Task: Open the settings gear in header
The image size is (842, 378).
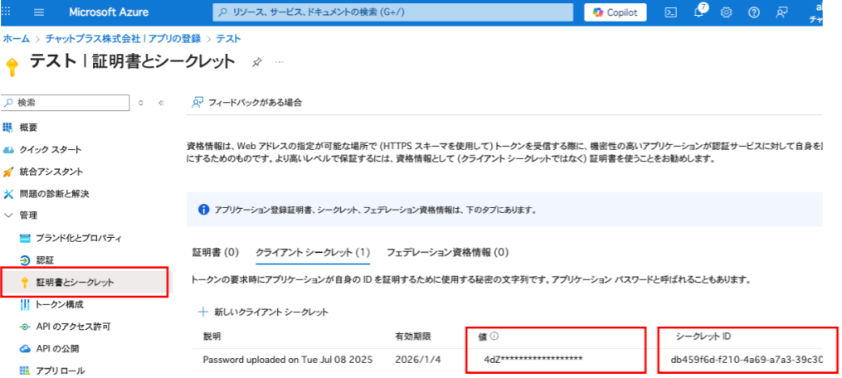Action: [727, 13]
